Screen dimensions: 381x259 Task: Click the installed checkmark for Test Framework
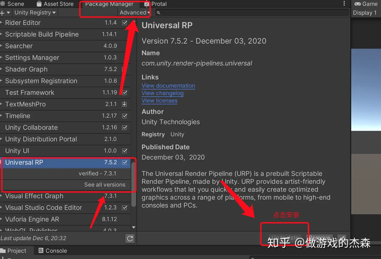pyautogui.click(x=125, y=93)
